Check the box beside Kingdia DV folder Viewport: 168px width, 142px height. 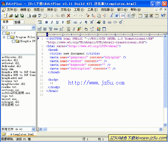click(13, 41)
